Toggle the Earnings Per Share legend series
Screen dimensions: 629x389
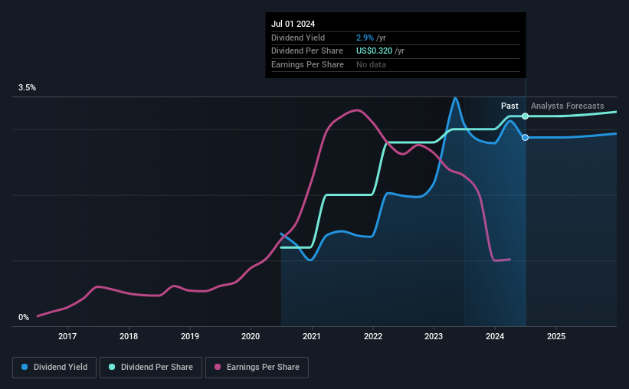point(257,368)
